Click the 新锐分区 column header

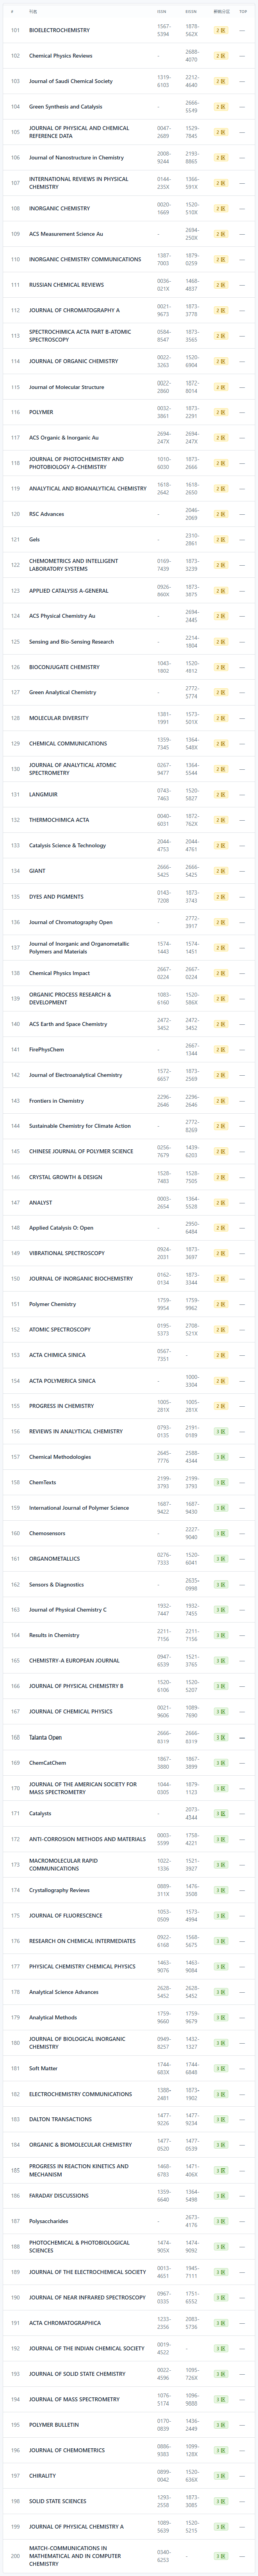(221, 11)
